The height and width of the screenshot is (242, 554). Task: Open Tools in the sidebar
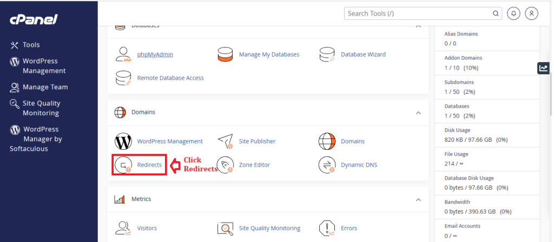[31, 45]
